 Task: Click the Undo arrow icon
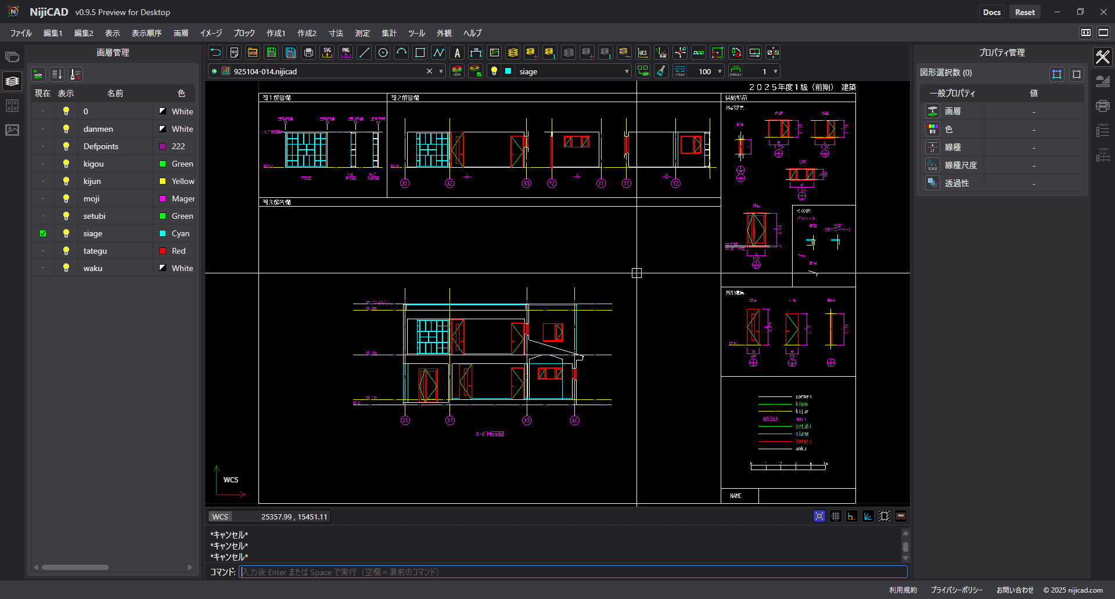point(215,53)
